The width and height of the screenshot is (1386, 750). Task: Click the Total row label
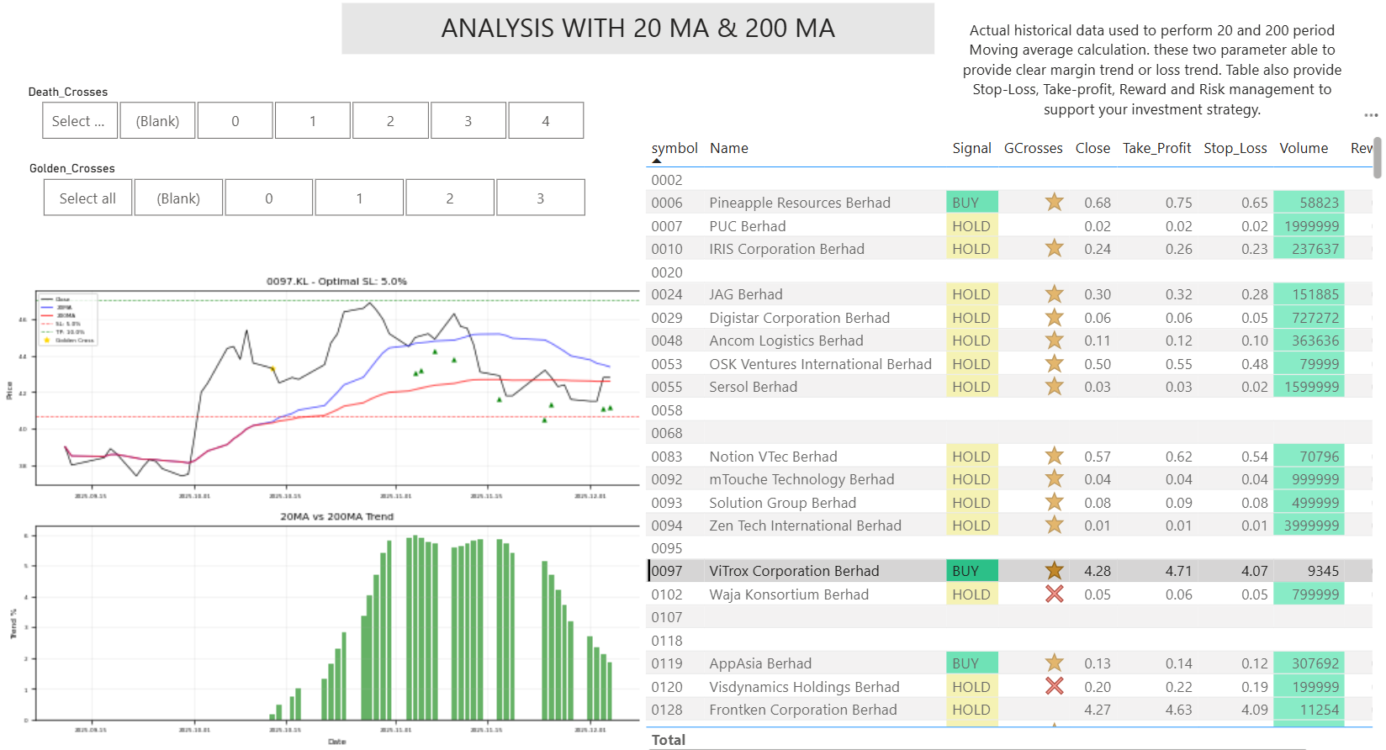[668, 740]
